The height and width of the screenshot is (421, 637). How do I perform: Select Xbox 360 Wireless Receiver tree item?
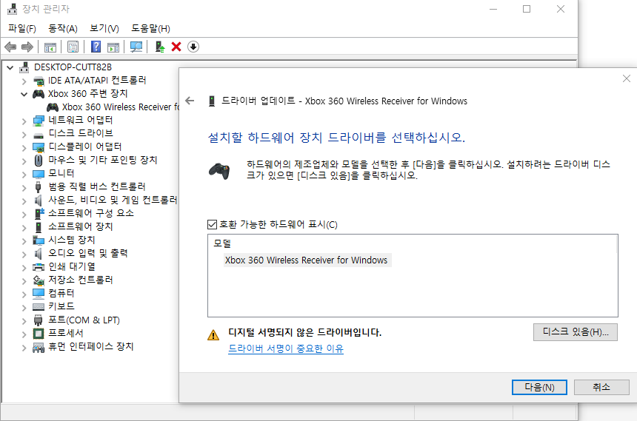pyautogui.click(x=120, y=107)
